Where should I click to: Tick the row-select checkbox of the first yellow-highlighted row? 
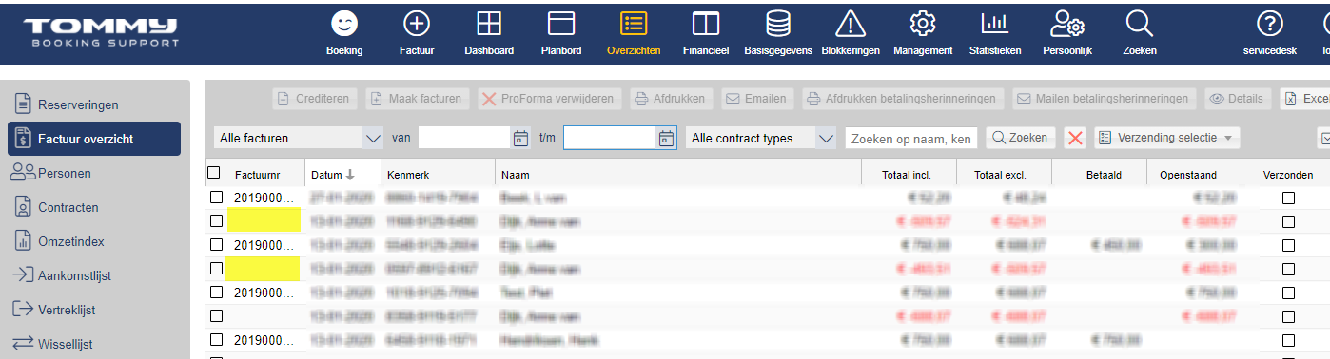216,220
